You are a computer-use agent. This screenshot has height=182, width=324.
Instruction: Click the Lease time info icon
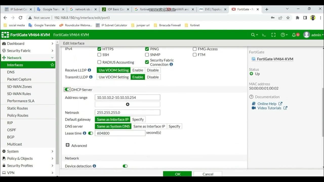pos(85,133)
